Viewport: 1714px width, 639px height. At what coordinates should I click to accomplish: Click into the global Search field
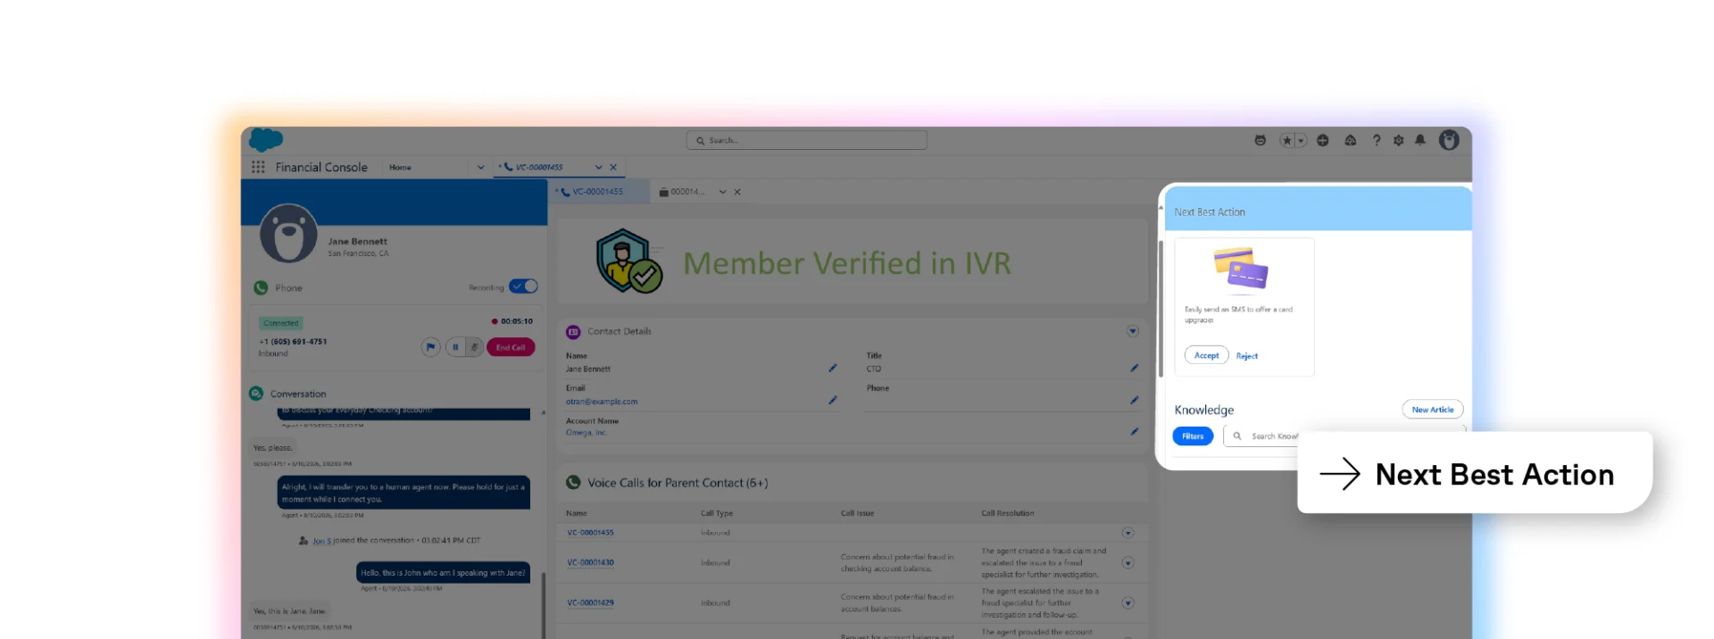point(807,140)
